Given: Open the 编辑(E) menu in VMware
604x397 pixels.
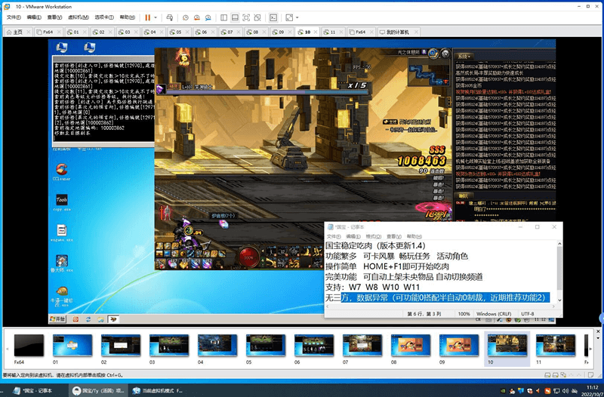Looking at the screenshot, I should click(34, 17).
